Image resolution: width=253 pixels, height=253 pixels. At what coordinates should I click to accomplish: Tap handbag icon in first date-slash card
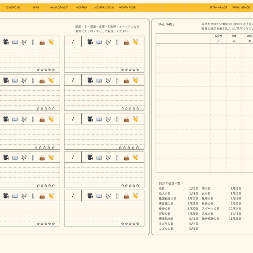coord(127,42)
